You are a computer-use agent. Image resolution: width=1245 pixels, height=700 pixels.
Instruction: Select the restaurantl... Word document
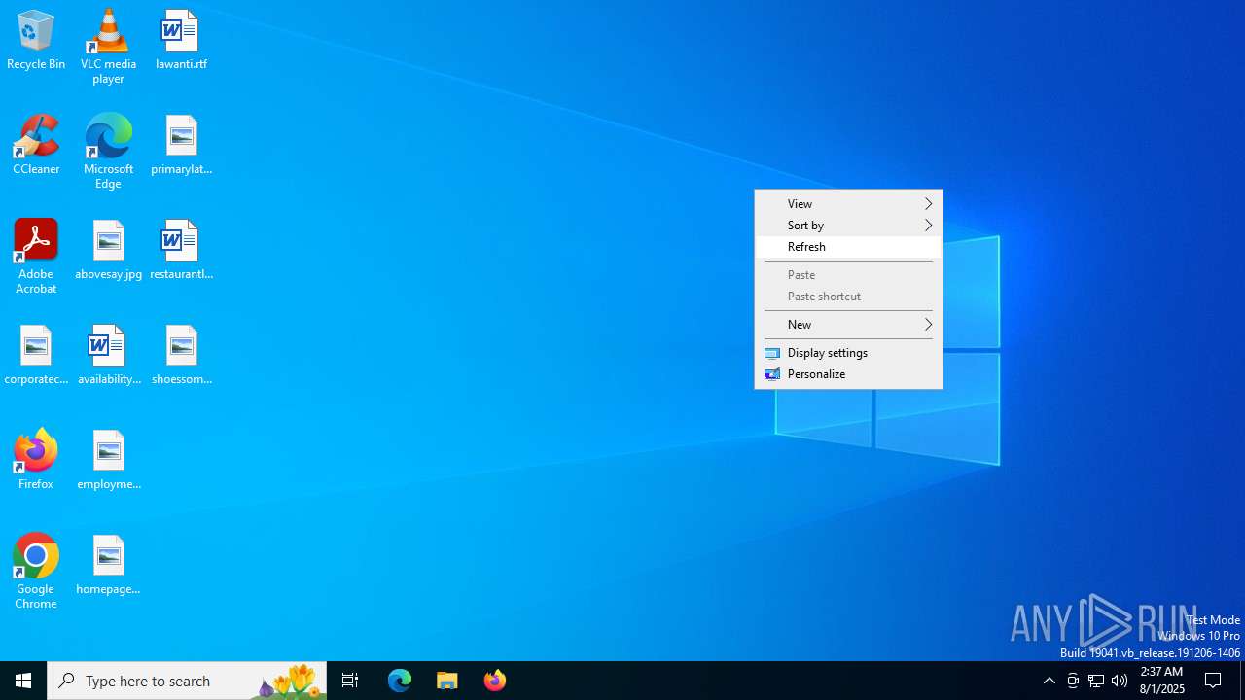[181, 250]
